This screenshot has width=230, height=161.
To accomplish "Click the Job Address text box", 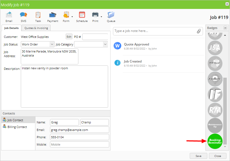I will (49, 56).
